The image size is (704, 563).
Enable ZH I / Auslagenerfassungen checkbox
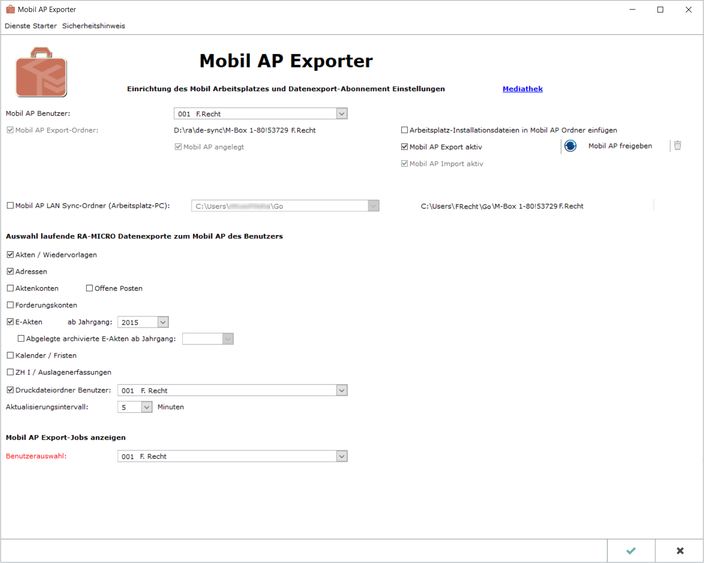coord(10,372)
